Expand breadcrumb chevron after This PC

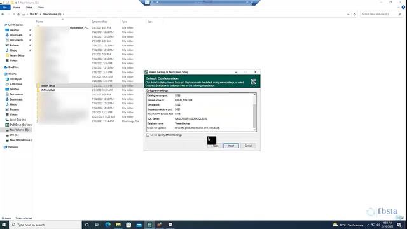[40, 14]
